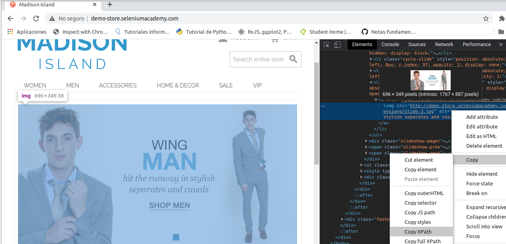The image size is (506, 244).
Task: Expand the ul class node
Action: click(362, 165)
